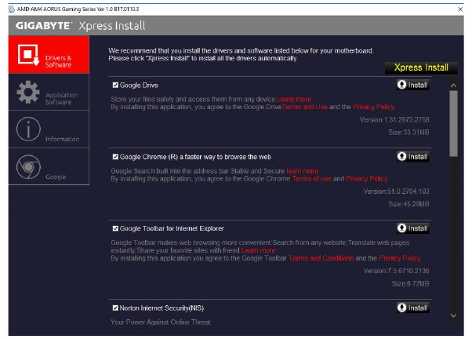Click the download icon beside Google Drive Install
Screen dimensions: 472x339
pyautogui.click(x=404, y=85)
